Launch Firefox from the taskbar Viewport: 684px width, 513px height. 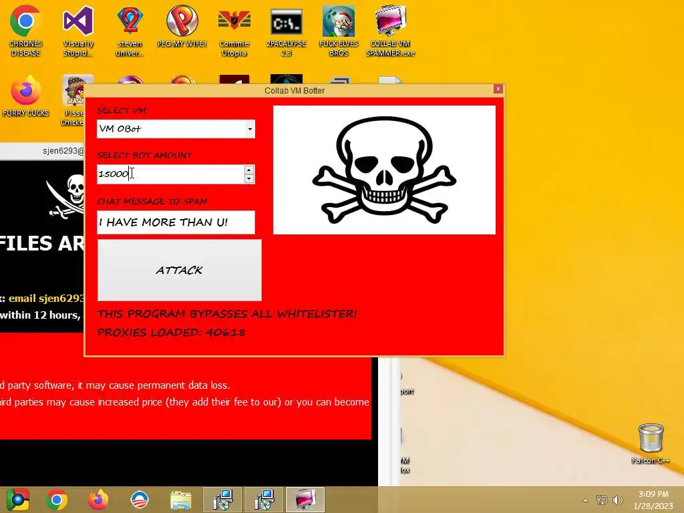[98, 500]
